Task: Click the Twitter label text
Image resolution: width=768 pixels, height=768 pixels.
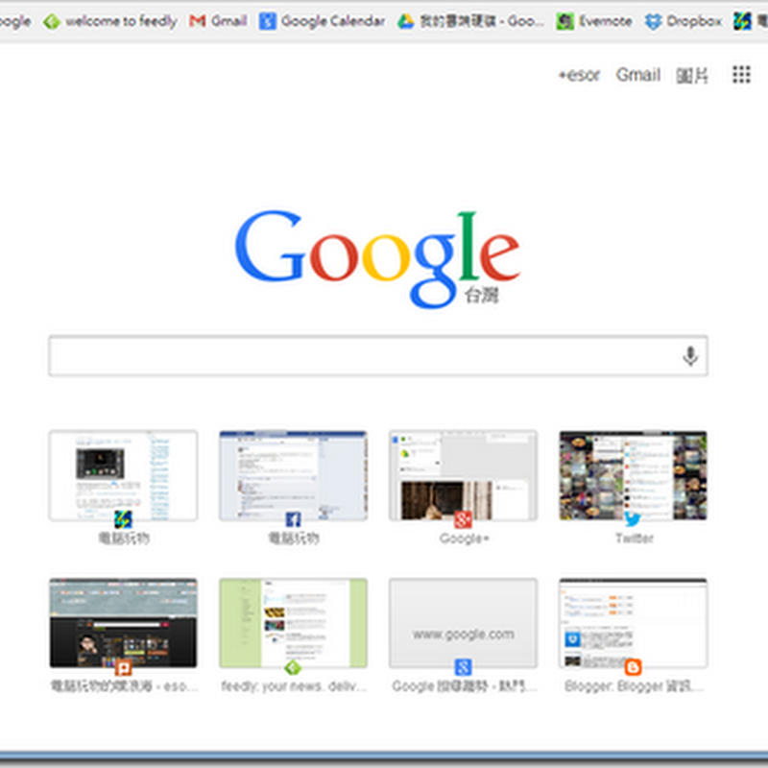Action: tap(635, 539)
